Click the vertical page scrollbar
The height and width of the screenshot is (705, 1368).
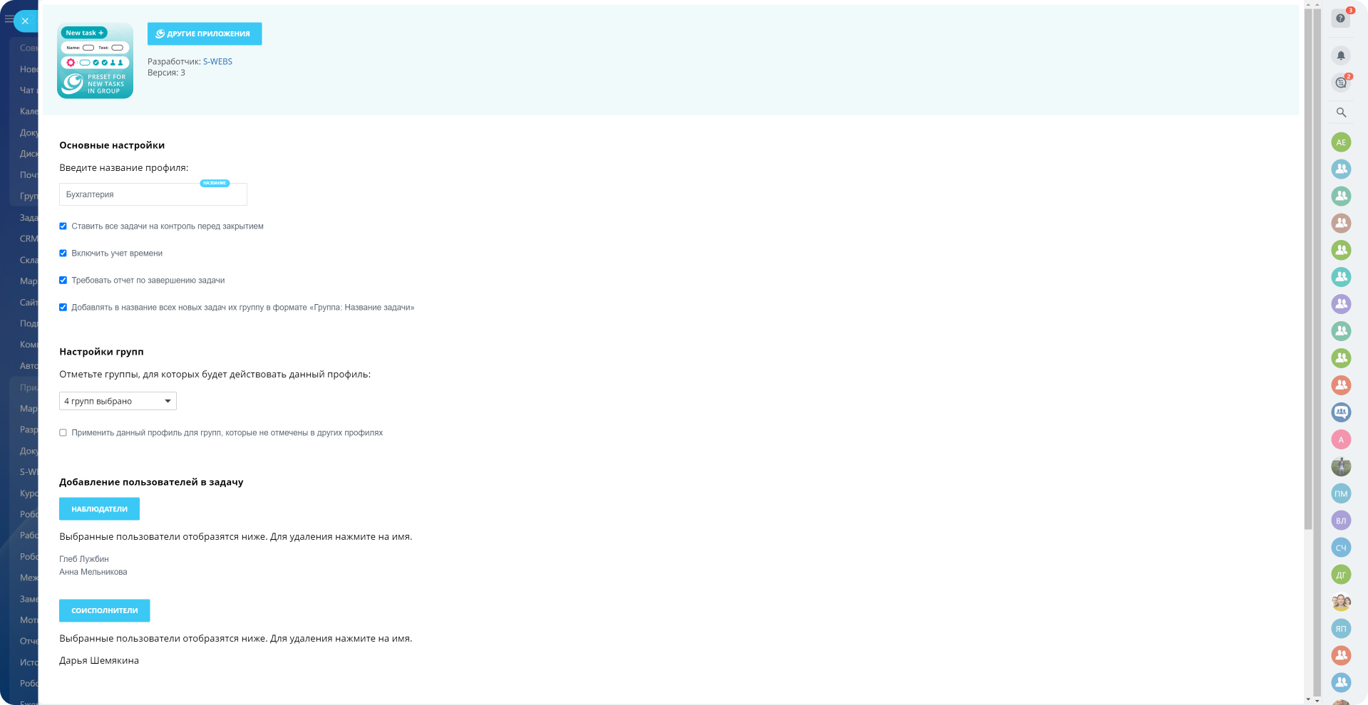(1308, 271)
